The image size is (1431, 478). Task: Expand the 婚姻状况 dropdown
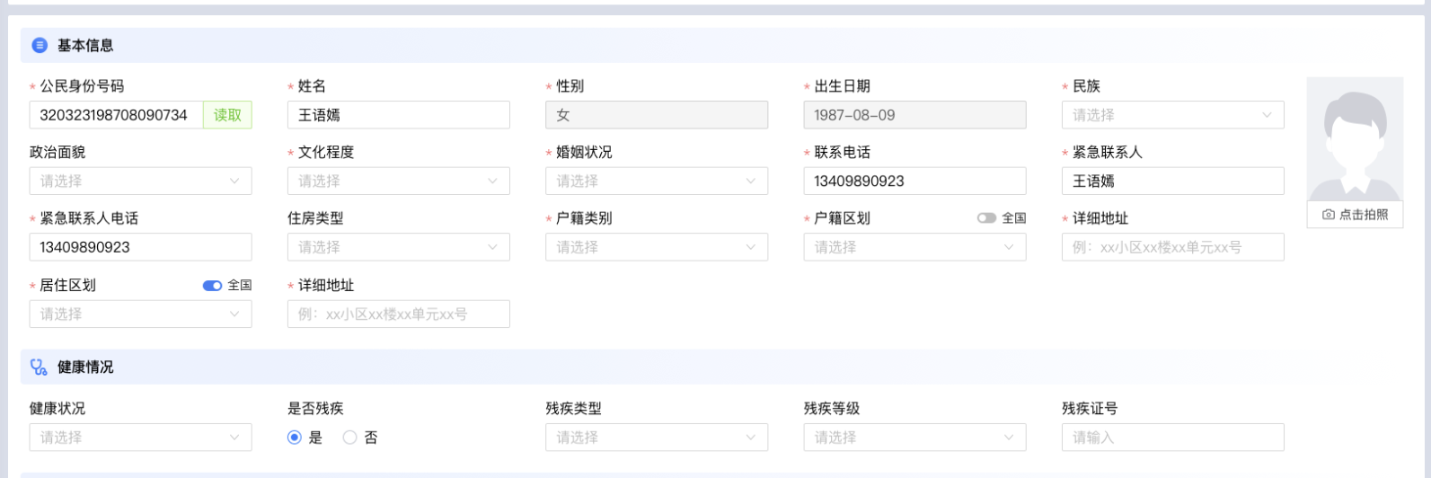(x=656, y=181)
